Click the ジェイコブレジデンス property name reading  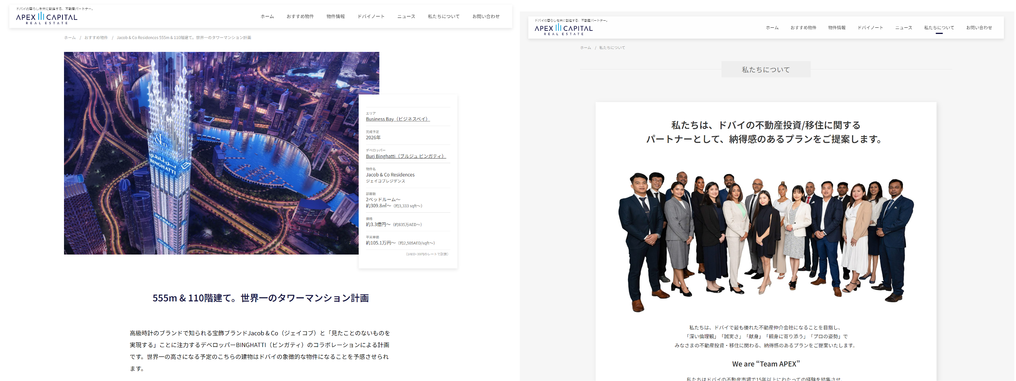coord(385,181)
